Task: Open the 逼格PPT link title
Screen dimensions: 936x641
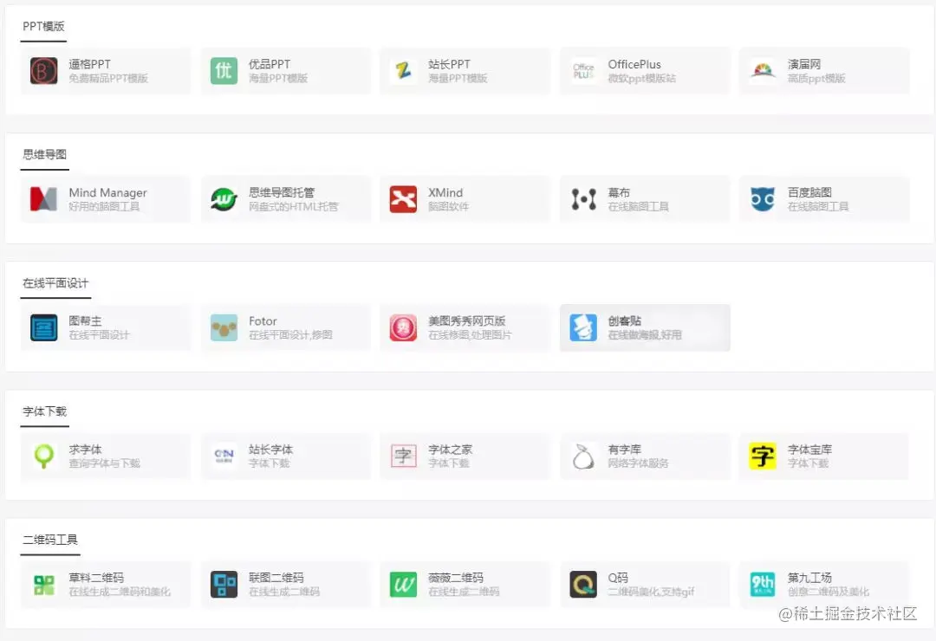Action: pos(89,64)
